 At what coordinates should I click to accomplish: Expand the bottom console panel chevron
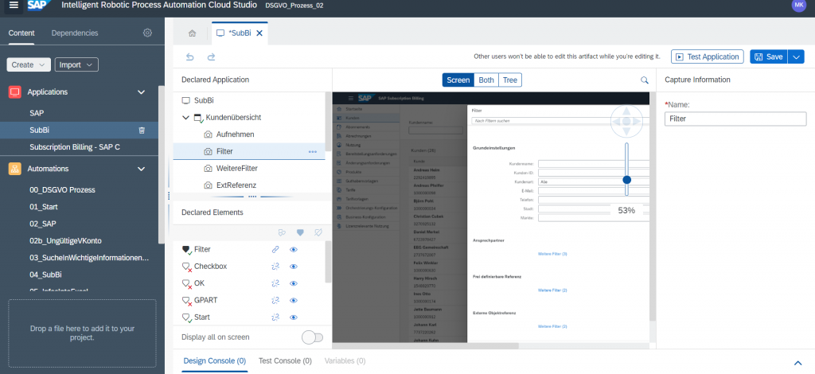(797, 363)
